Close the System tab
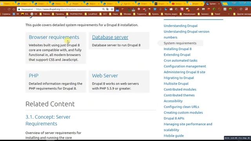251x141 pixels. [x=219, y=4]
